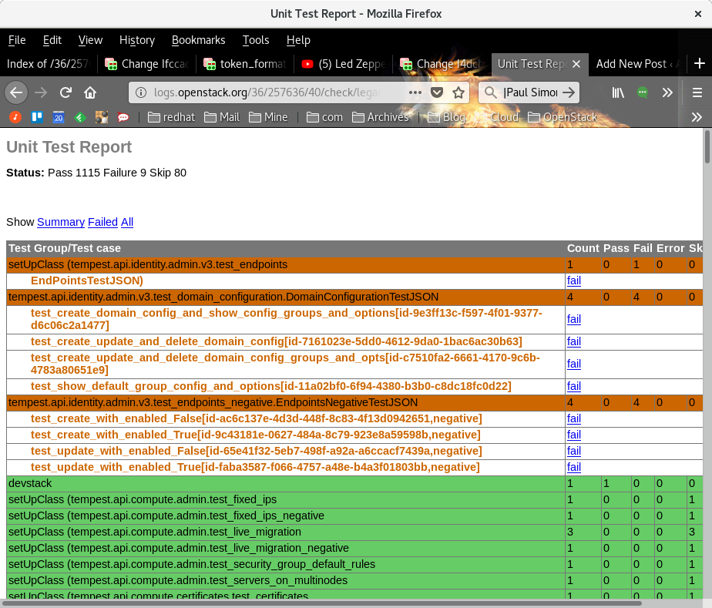Show site information for logs.openstack.org
The image size is (712, 608).
coord(141,92)
